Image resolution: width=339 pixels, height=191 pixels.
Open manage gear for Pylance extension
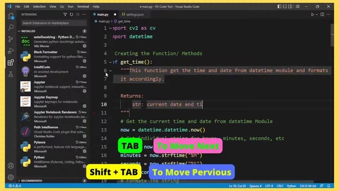click(85, 151)
